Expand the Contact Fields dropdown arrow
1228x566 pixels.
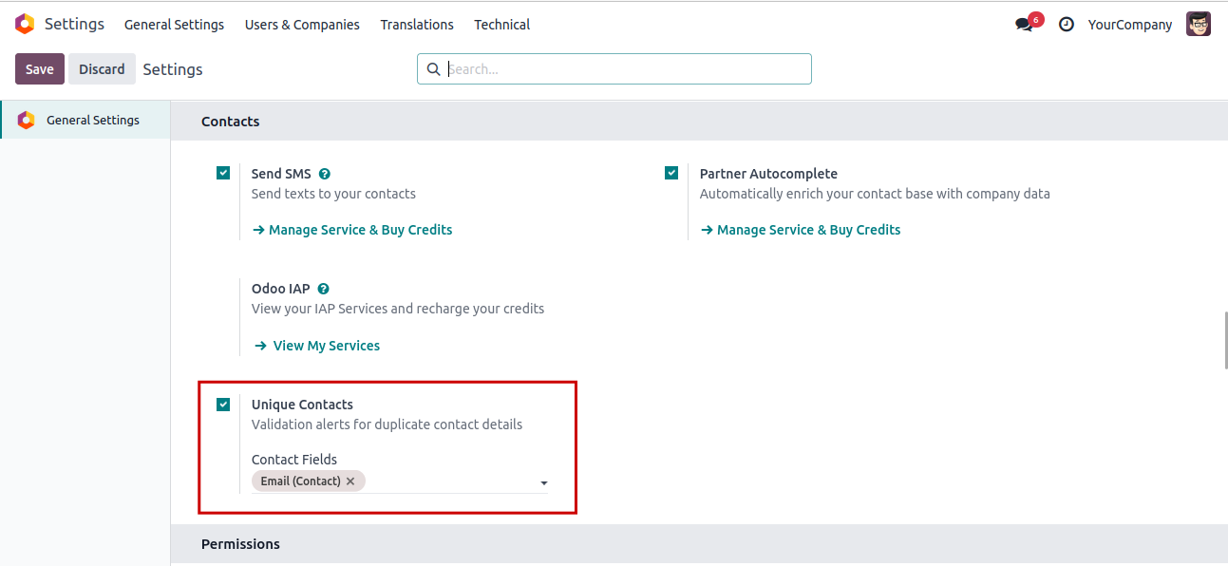click(x=544, y=483)
